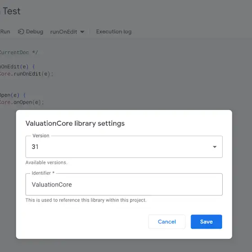Cancel the library settings dialog
The image size is (252, 252).
(x=167, y=221)
